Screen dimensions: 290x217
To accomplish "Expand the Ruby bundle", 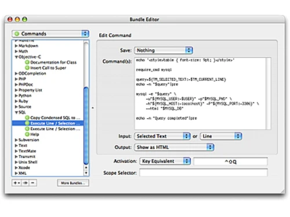I will point(16,101).
